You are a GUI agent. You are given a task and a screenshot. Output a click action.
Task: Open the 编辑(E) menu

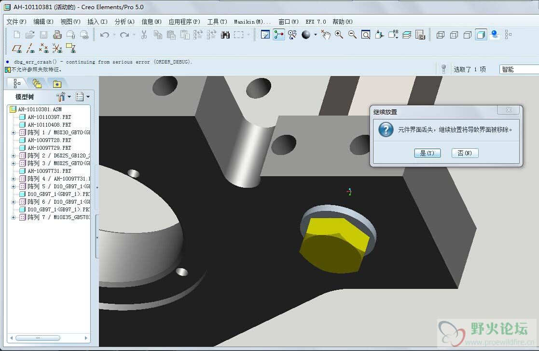click(x=43, y=22)
